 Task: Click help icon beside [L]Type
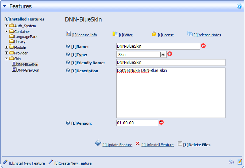(x=68, y=54)
